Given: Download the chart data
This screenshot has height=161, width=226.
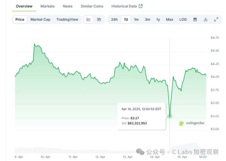Looking at the screenshot, I should coord(206,19).
